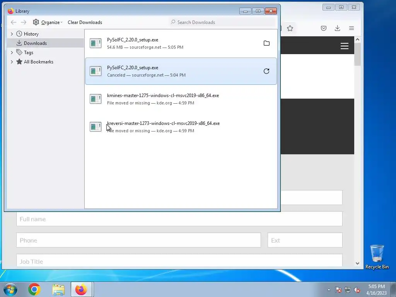Click muted volume tray icon
This screenshot has height=297, width=396.
[x=357, y=290]
